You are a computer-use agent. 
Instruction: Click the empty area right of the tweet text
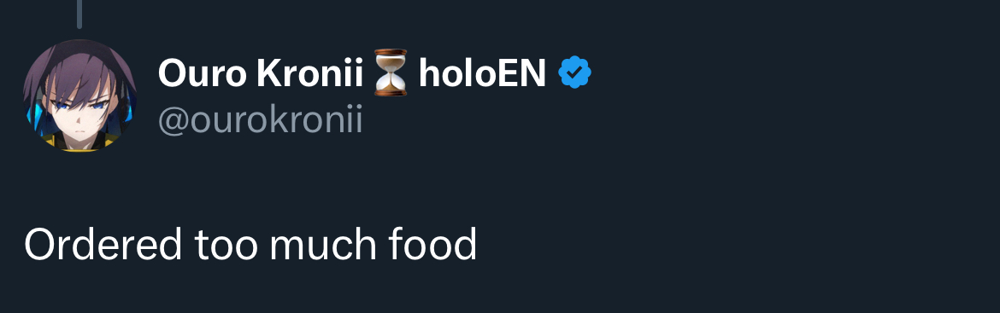pos(733,244)
